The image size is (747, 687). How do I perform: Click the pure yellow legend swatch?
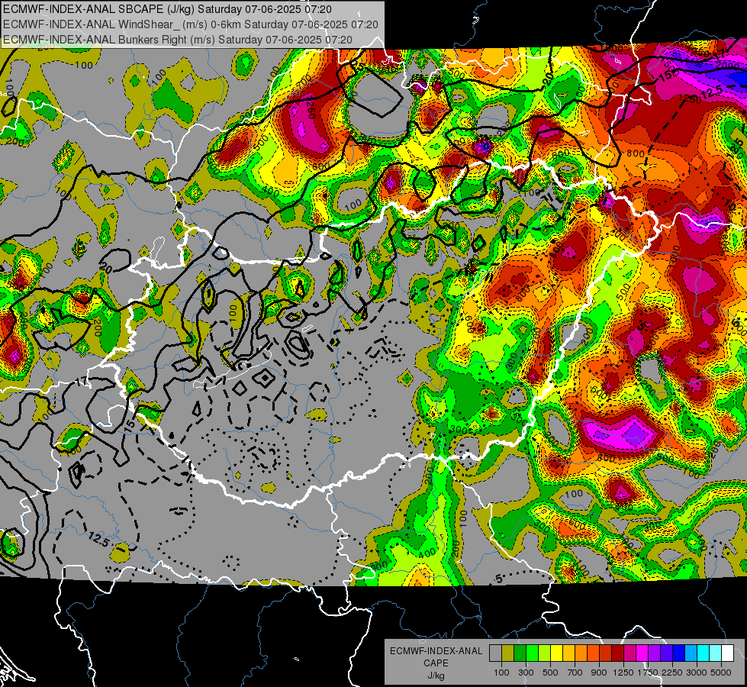[x=556, y=653]
